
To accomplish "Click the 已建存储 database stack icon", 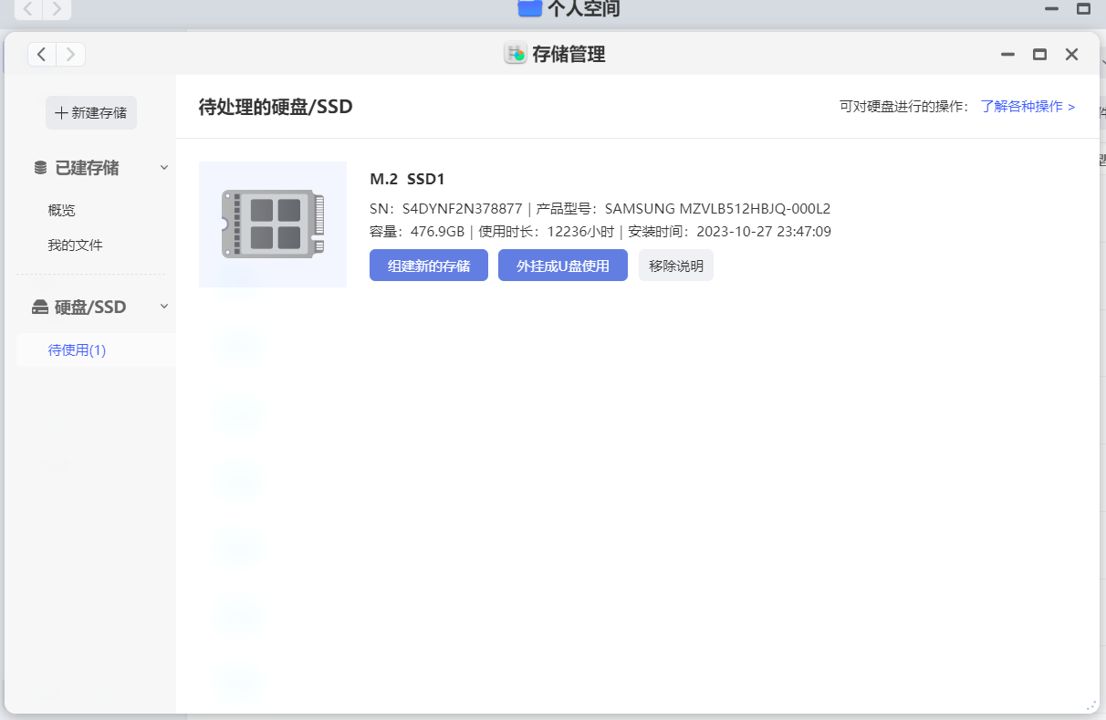I will coord(40,168).
